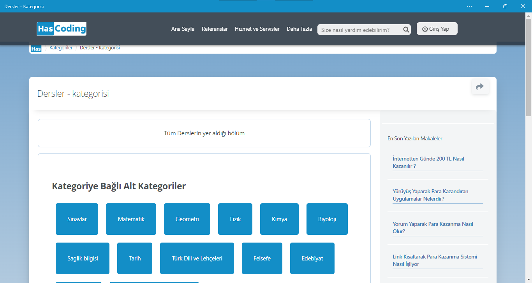Click the small Has breadcrumb home icon
Viewport: 532px width, 283px height.
click(x=36, y=49)
